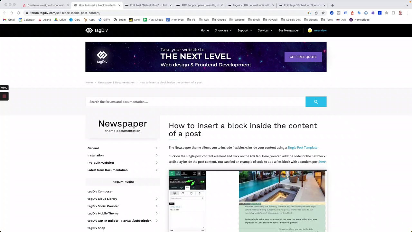
Task: Open the NVM Check bookmark
Action: coord(153,20)
